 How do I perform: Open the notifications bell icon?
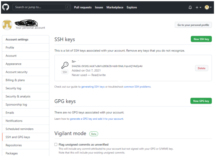[x=190, y=7]
